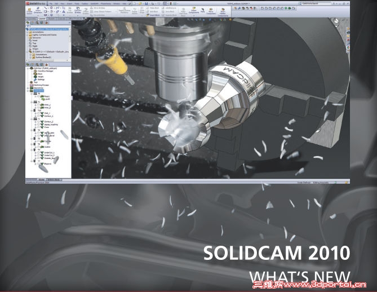Open the SolidCAM manager star tab in the upper panel

click(47, 23)
